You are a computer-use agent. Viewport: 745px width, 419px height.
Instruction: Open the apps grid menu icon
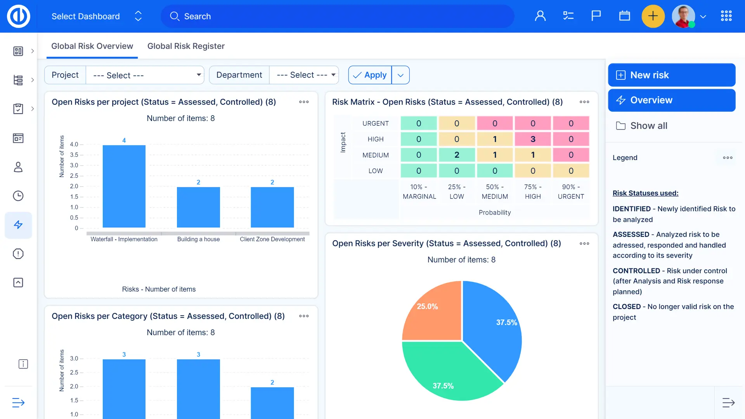pyautogui.click(x=726, y=16)
